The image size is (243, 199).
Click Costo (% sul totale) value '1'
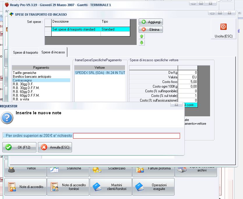pyautogui.click(x=188, y=96)
